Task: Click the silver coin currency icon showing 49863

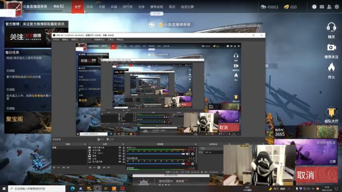Action: pyautogui.click(x=263, y=7)
